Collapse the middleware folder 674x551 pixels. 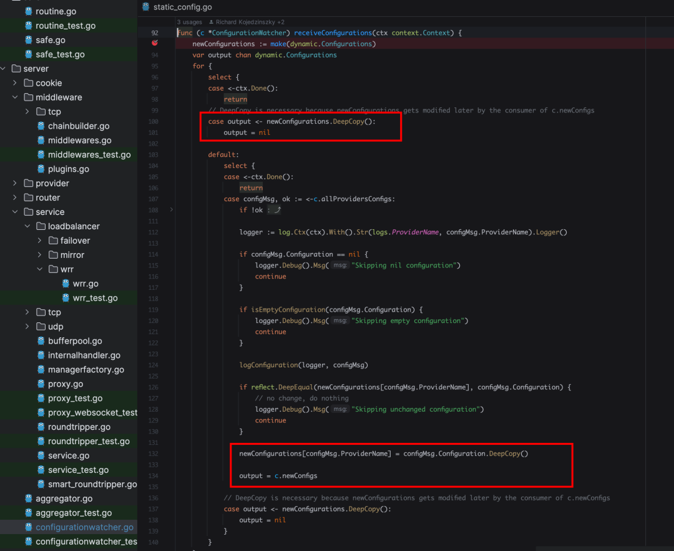click(15, 97)
